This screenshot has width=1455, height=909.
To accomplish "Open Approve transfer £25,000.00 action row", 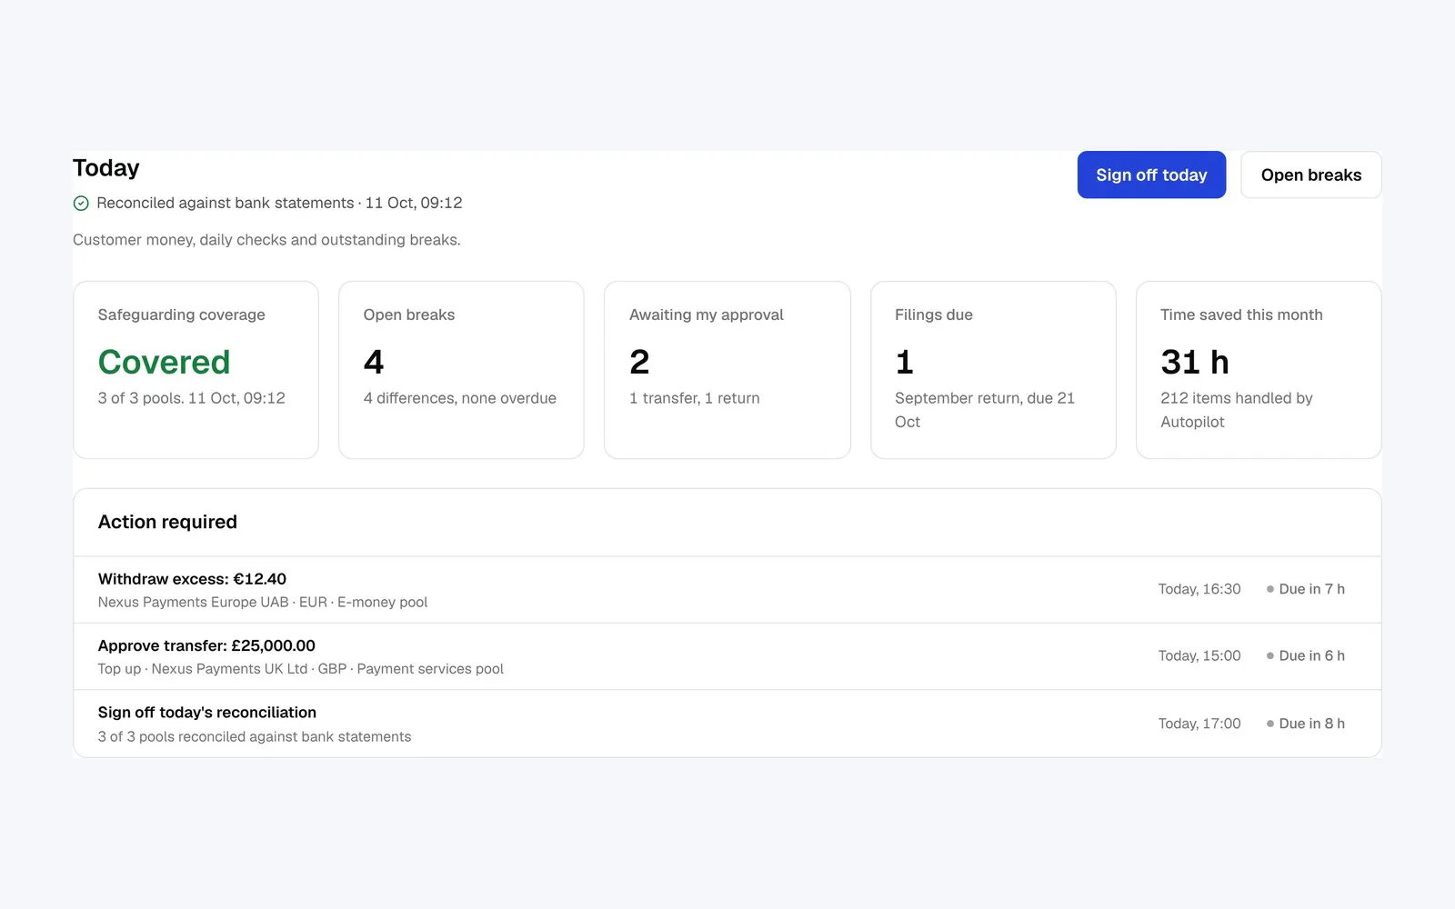I will point(727,656).
